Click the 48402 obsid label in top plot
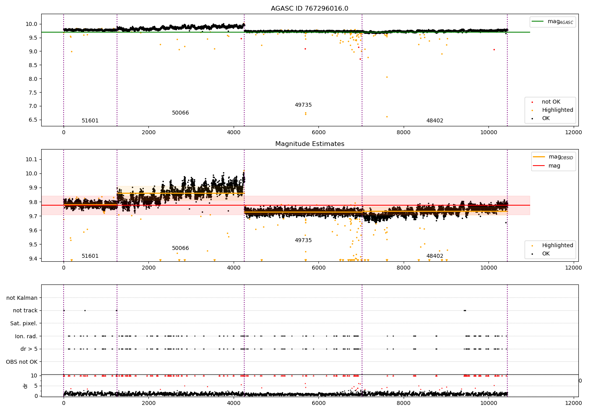589x412 pixels. (x=435, y=121)
